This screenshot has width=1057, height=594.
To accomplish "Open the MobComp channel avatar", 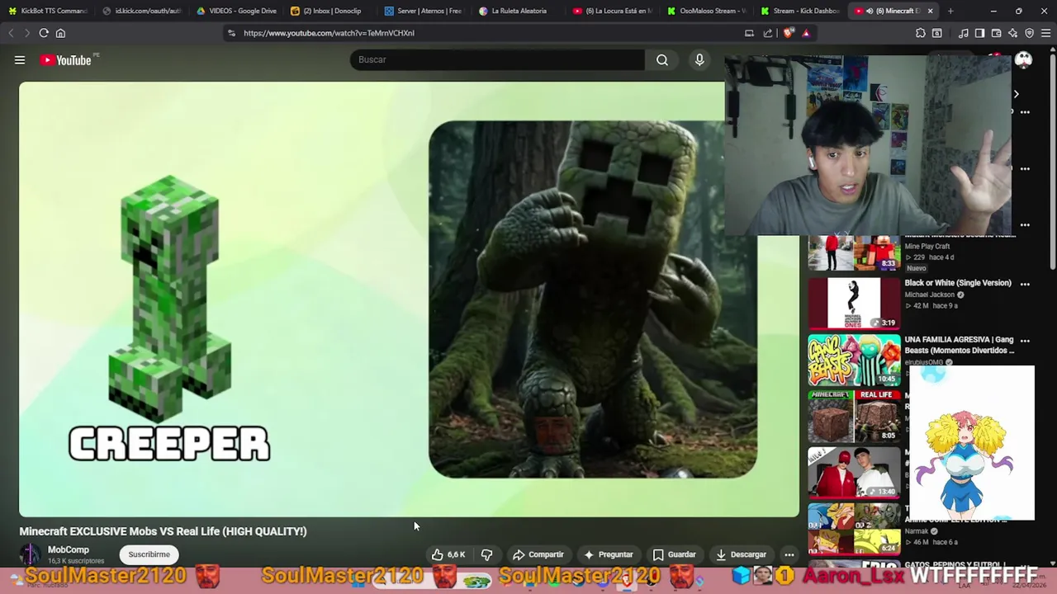I will (30, 554).
